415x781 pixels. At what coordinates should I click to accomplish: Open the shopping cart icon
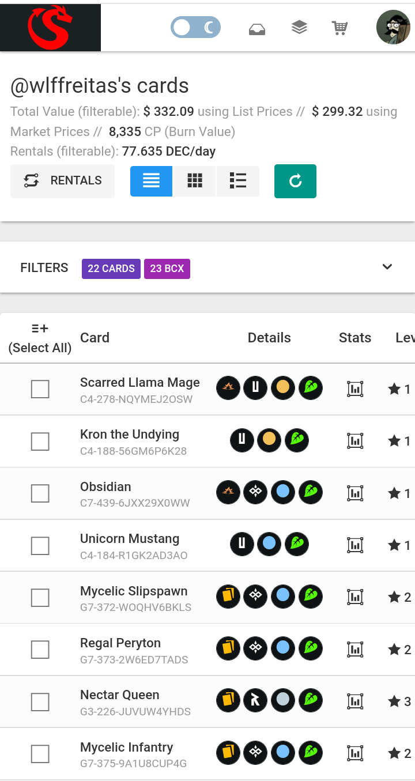click(339, 28)
